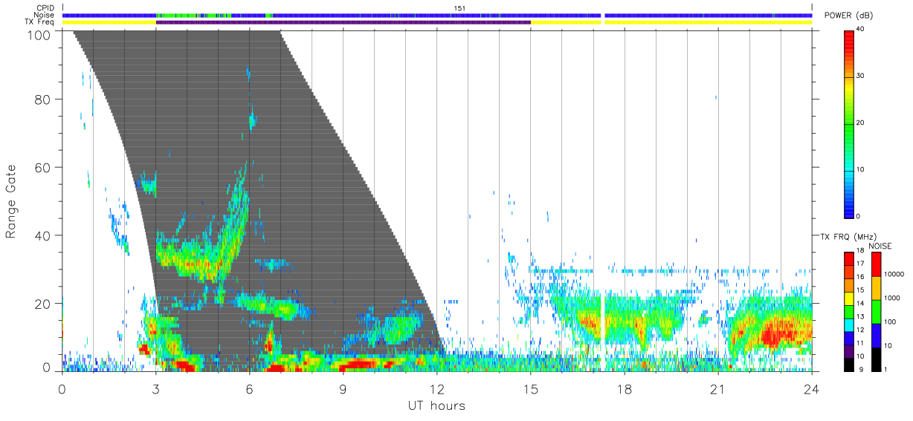Viewport: 913px width, 421px height.
Task: Click power scale label '30'
Action: pos(861,76)
